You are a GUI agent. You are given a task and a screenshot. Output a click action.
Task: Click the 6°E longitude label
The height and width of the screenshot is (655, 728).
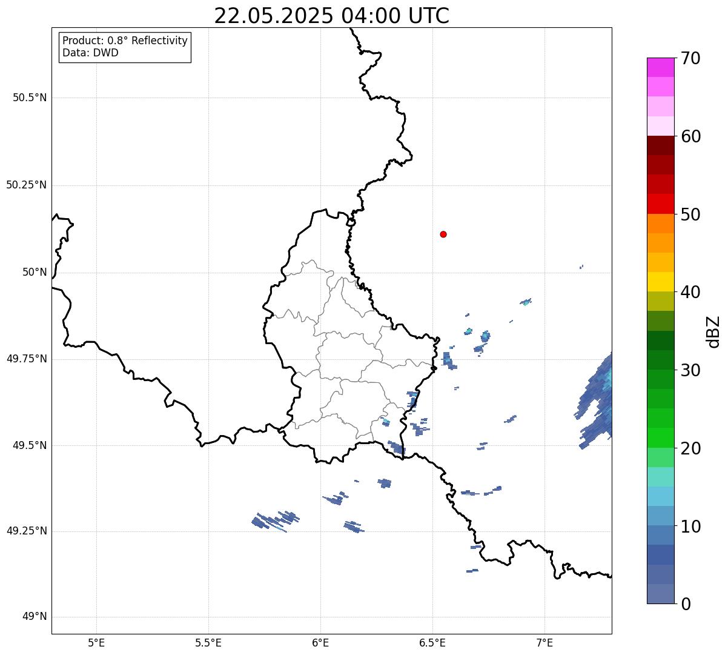click(320, 643)
